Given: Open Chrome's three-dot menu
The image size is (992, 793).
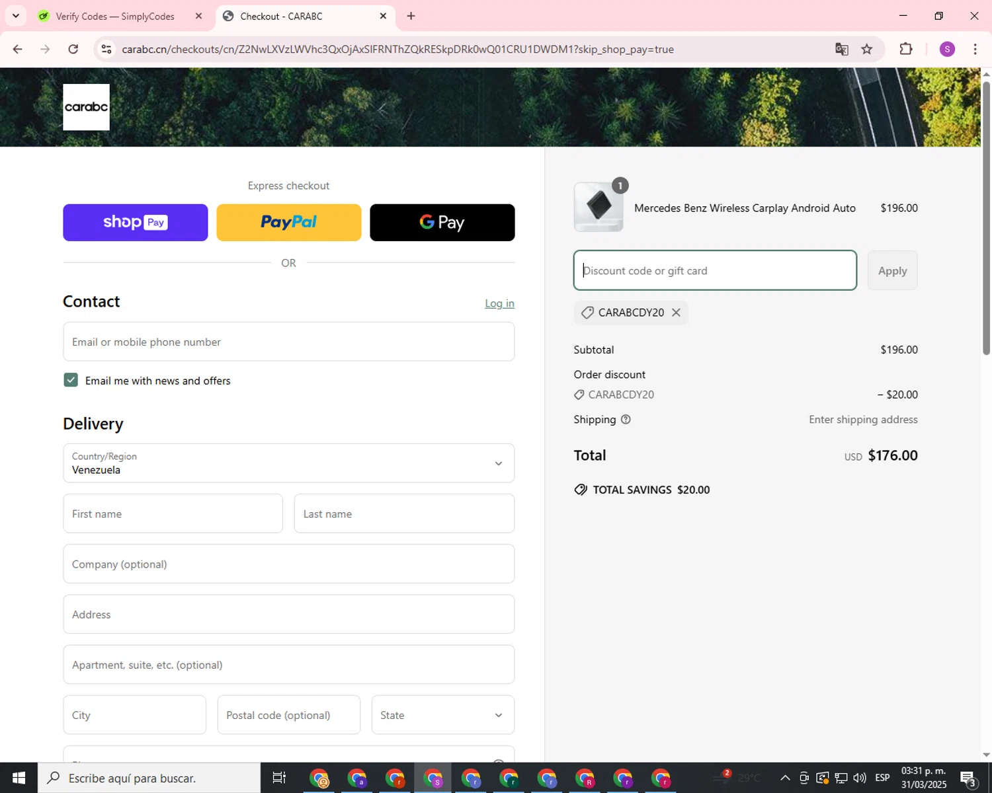Looking at the screenshot, I should 975,49.
